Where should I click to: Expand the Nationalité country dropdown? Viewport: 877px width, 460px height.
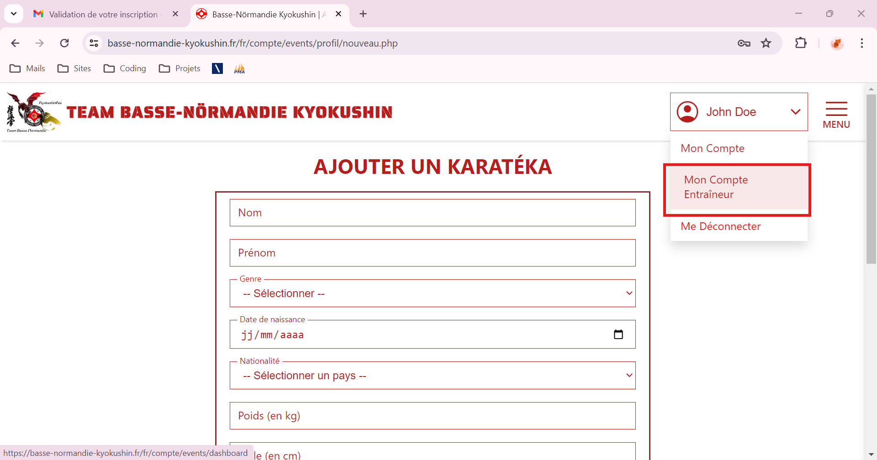click(x=432, y=376)
